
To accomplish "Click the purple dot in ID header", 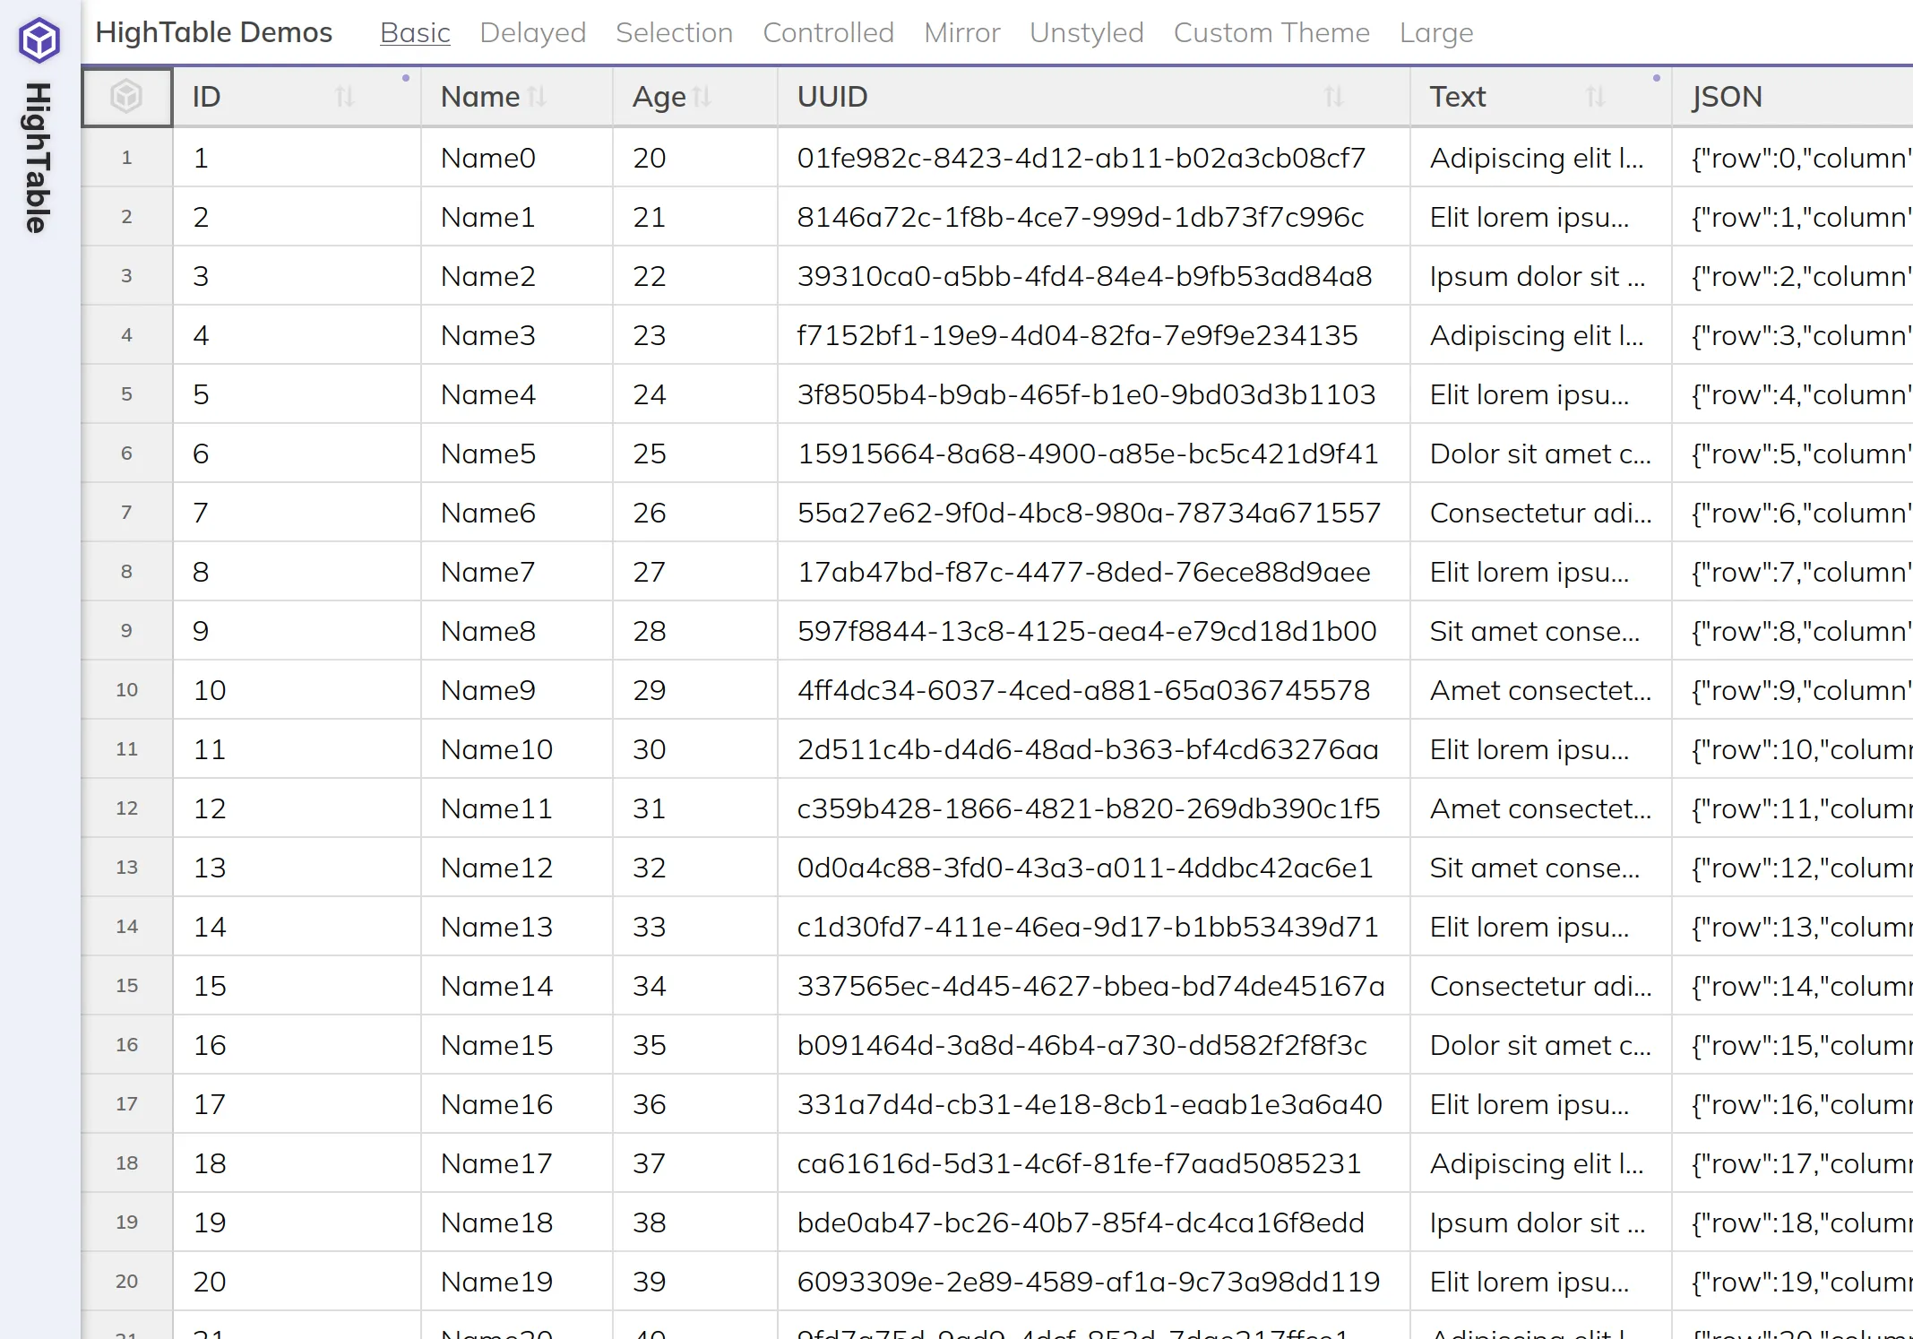I will [406, 79].
